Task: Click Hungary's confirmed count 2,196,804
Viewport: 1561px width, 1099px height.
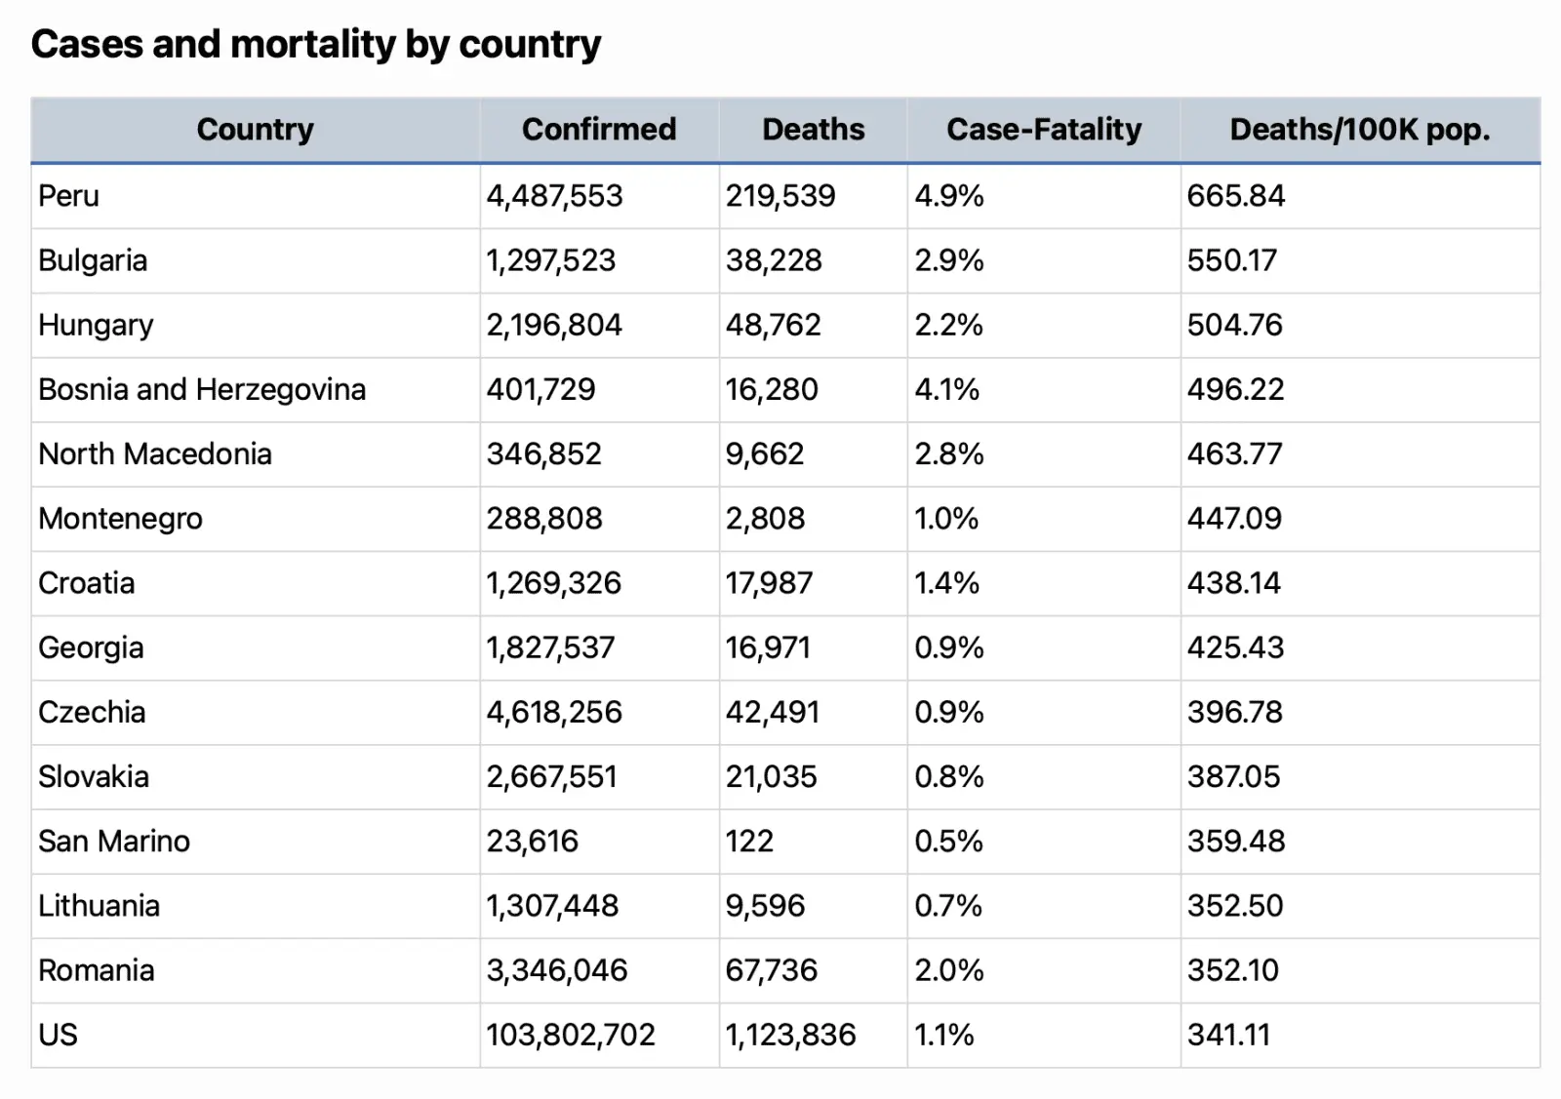Action: pyautogui.click(x=553, y=325)
